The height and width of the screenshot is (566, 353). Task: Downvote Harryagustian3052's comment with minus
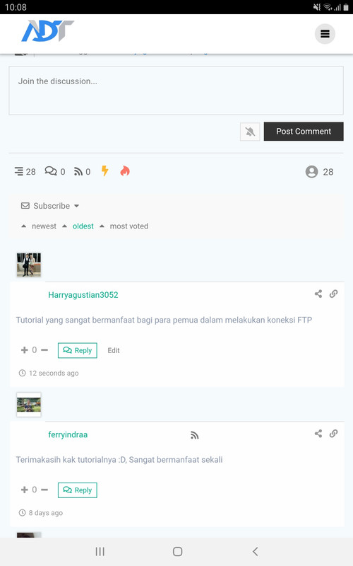click(44, 350)
